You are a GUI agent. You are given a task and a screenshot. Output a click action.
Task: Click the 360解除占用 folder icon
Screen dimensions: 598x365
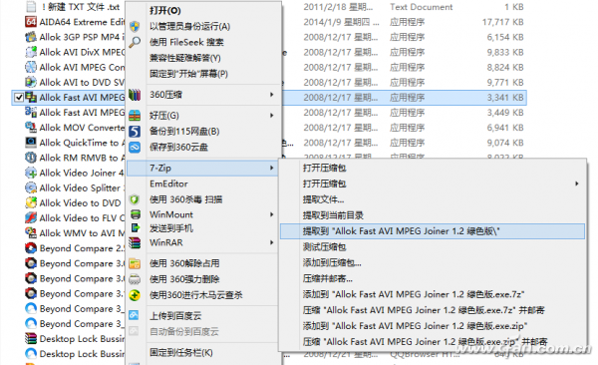[135, 263]
